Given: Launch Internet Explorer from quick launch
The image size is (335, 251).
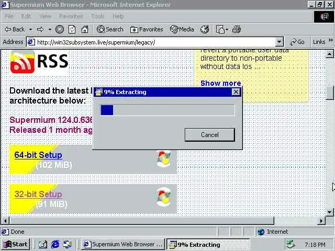Looking at the screenshot, I should 55,244.
